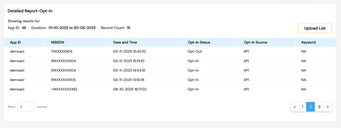
Task: Click the Opt-Out status cell
Action: [195, 51]
